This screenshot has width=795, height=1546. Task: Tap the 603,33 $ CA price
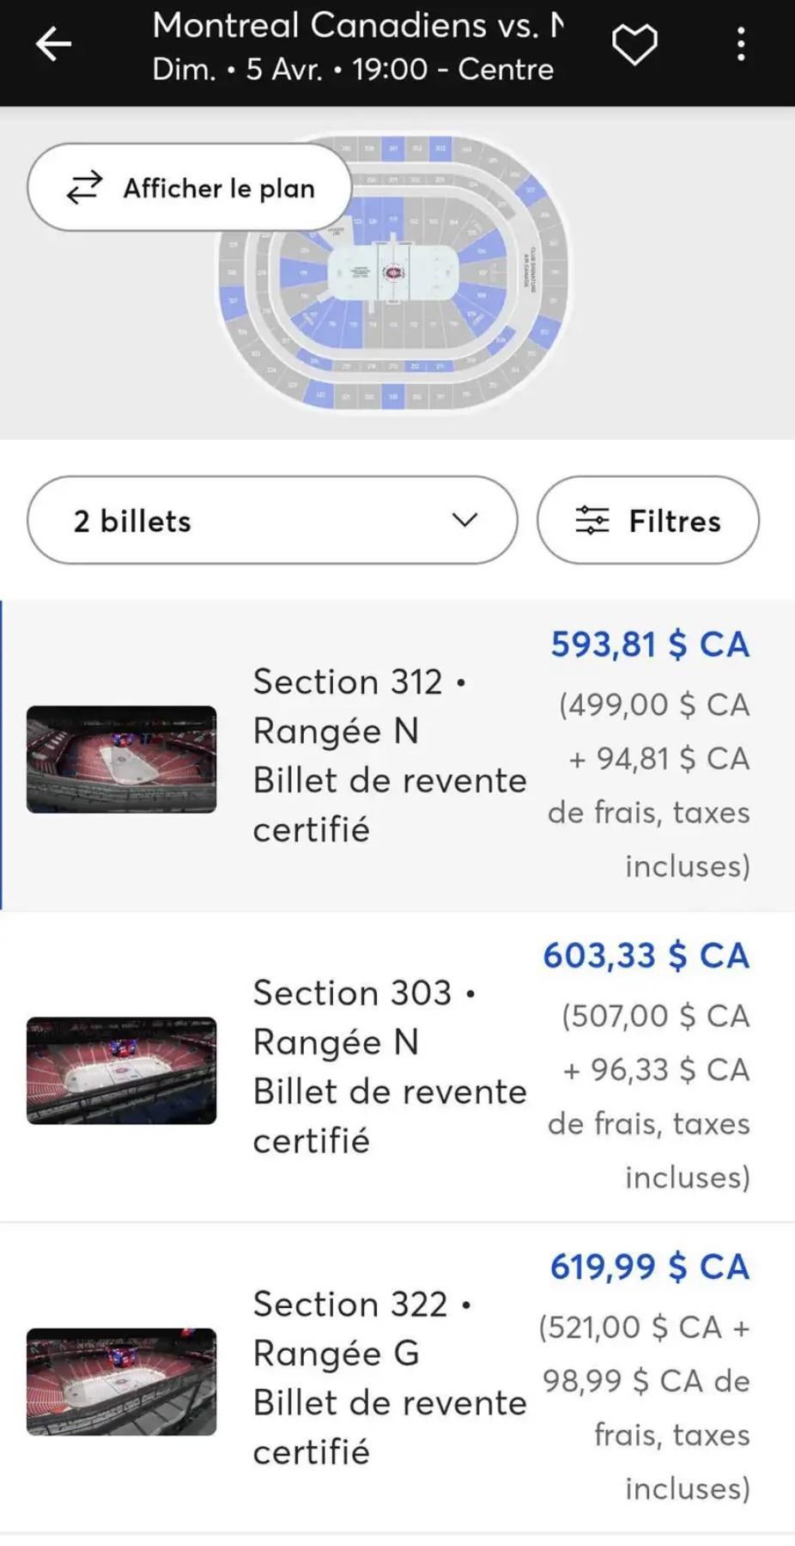pyautogui.click(x=646, y=956)
